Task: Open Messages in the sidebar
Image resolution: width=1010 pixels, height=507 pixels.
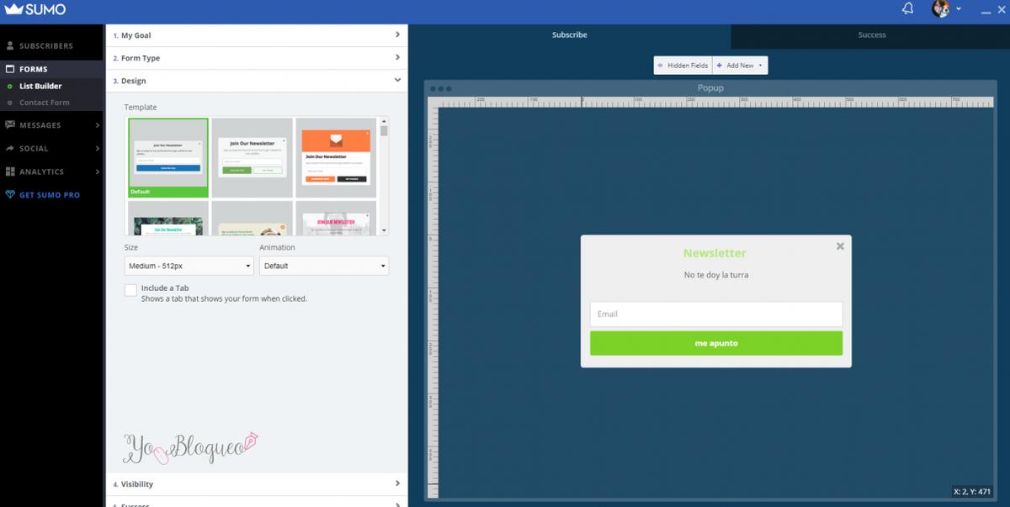Action: [x=50, y=125]
